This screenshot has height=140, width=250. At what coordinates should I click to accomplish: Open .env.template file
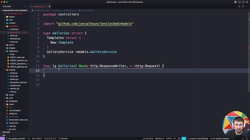click(15, 110)
